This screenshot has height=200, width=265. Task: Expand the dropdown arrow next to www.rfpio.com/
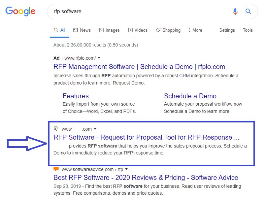[x=99, y=58]
